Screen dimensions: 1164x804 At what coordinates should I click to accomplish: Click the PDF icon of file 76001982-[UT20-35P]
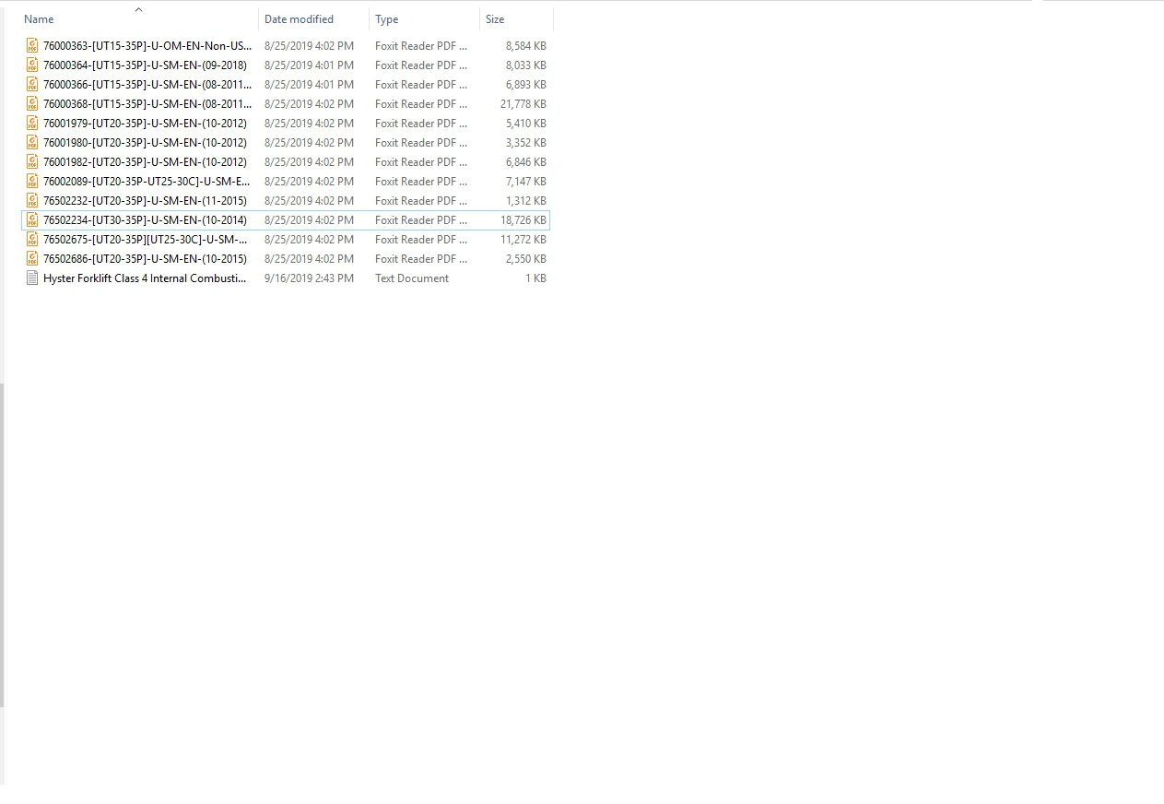click(x=32, y=161)
